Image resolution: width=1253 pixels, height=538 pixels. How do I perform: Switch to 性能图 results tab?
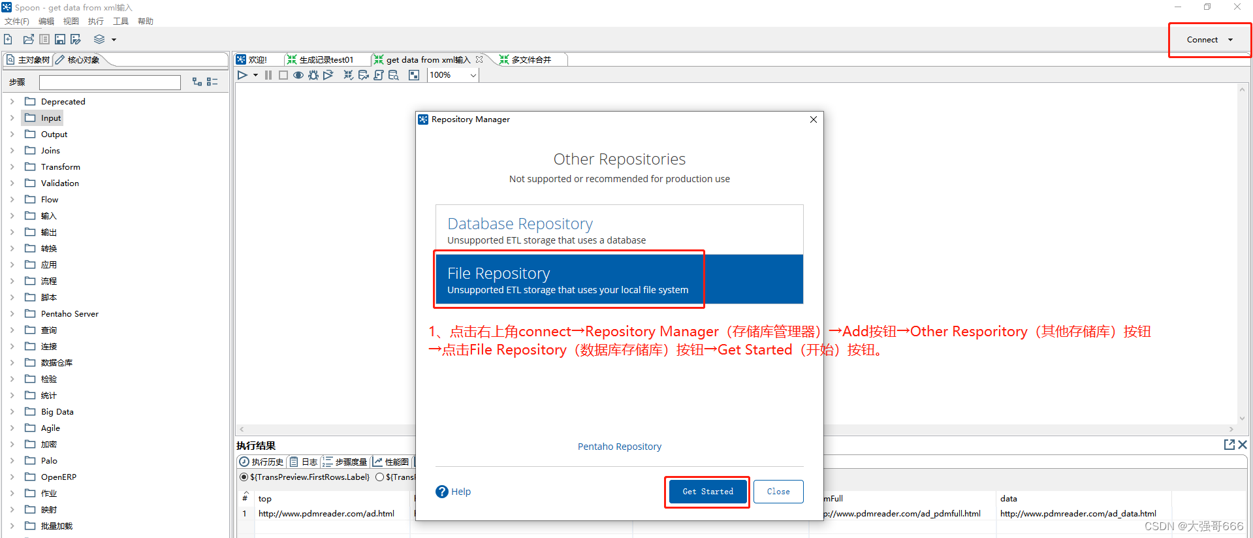pyautogui.click(x=391, y=462)
